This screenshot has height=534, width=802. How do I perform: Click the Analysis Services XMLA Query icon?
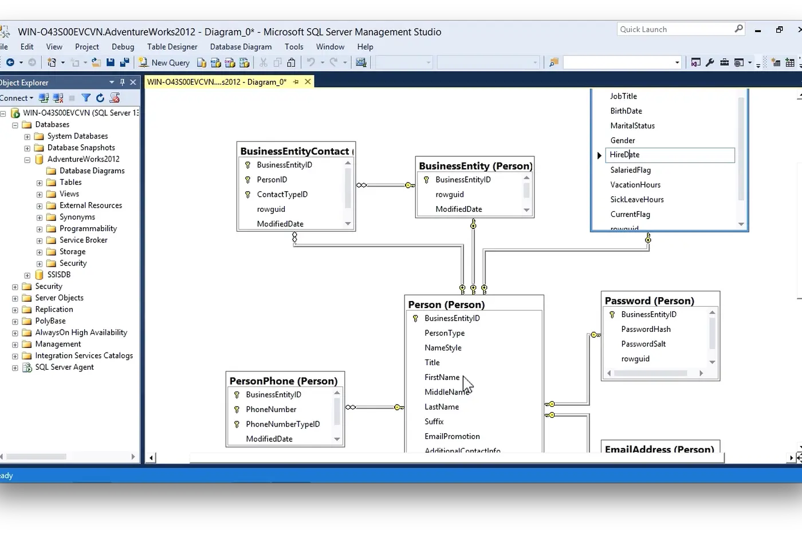(244, 62)
